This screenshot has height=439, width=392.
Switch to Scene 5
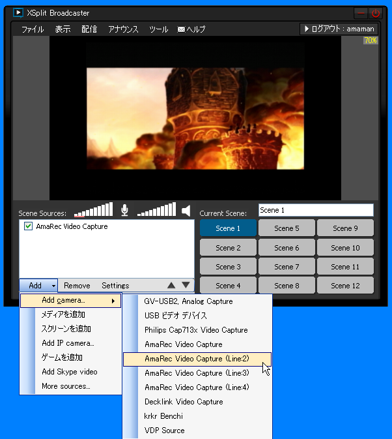click(x=287, y=228)
